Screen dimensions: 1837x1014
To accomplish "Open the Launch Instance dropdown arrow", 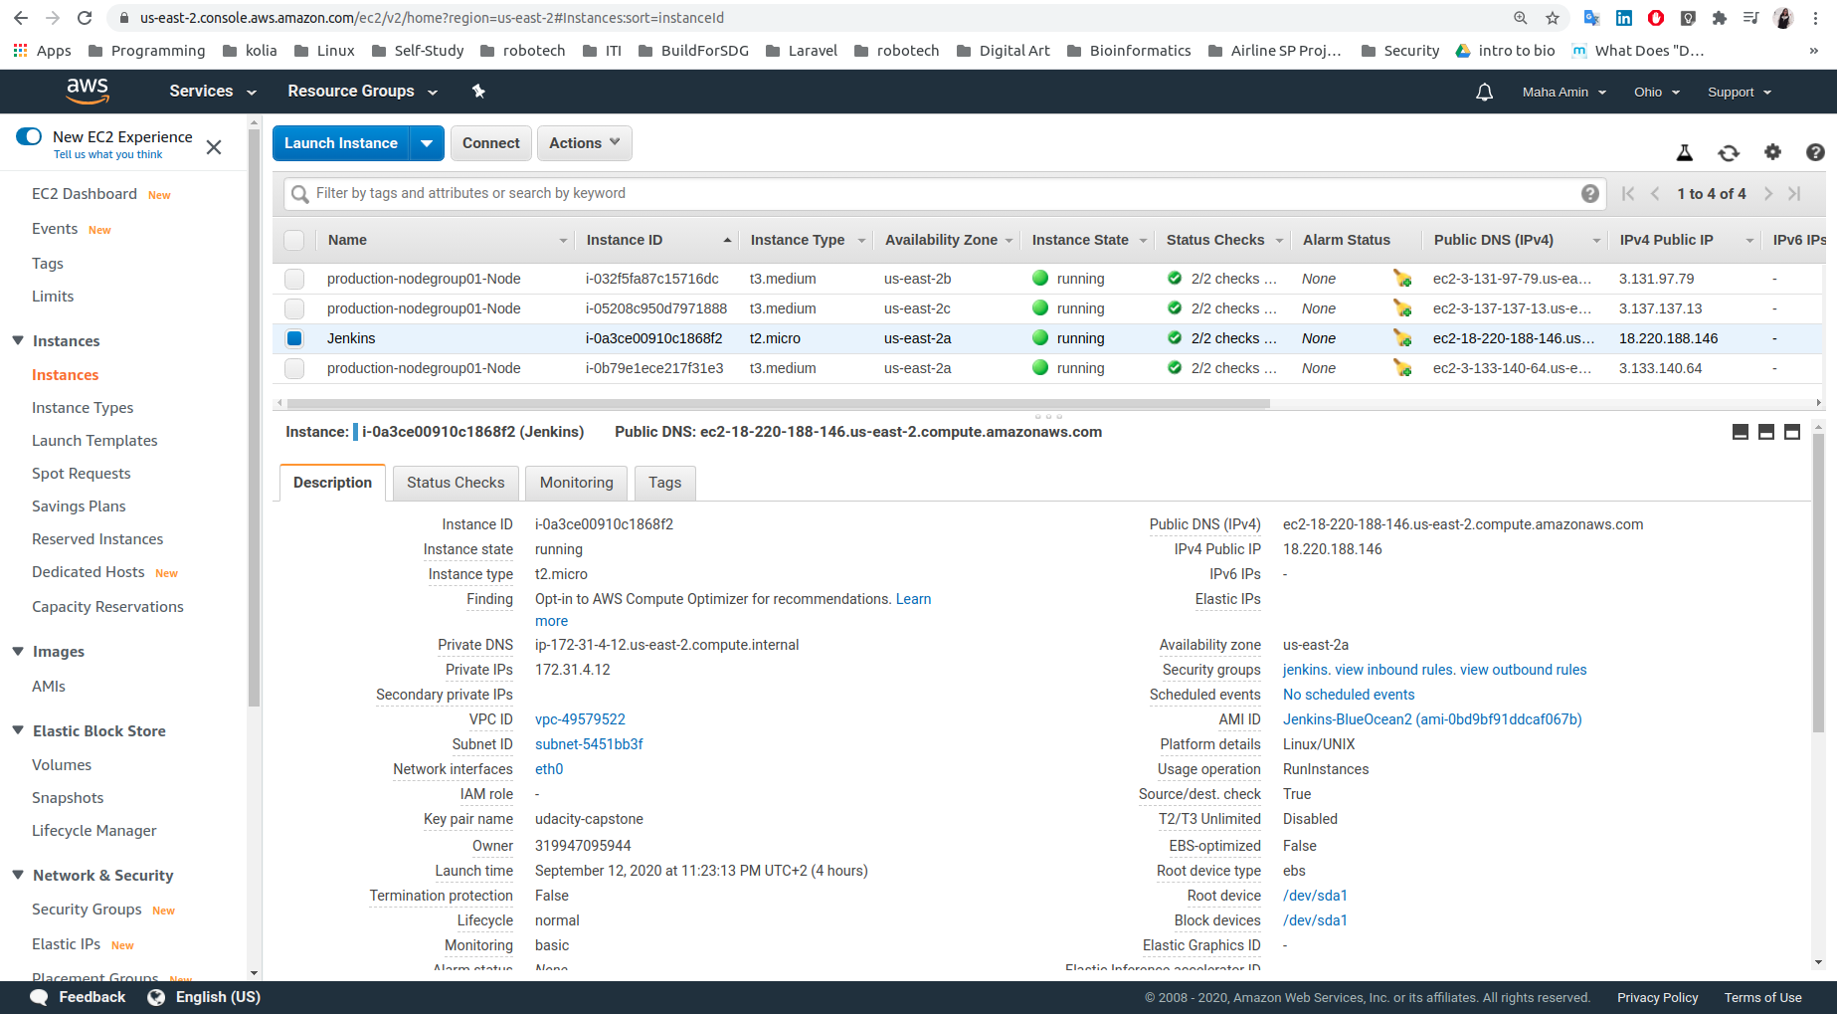I will (427, 143).
